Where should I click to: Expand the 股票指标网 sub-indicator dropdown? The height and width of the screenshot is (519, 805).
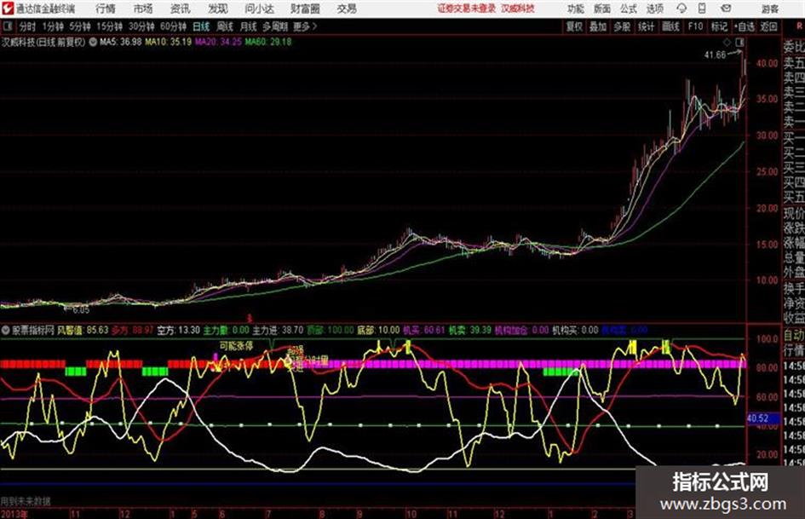(5, 331)
